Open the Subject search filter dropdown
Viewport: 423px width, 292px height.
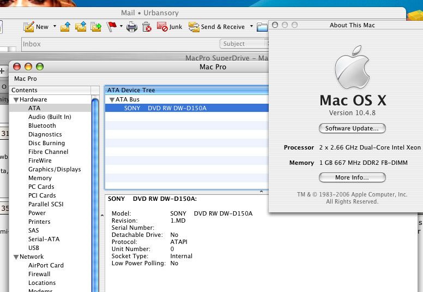(x=244, y=44)
